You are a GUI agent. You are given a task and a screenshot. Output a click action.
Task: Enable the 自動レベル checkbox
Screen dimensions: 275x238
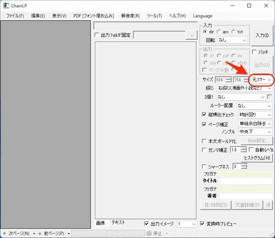coord(251,150)
